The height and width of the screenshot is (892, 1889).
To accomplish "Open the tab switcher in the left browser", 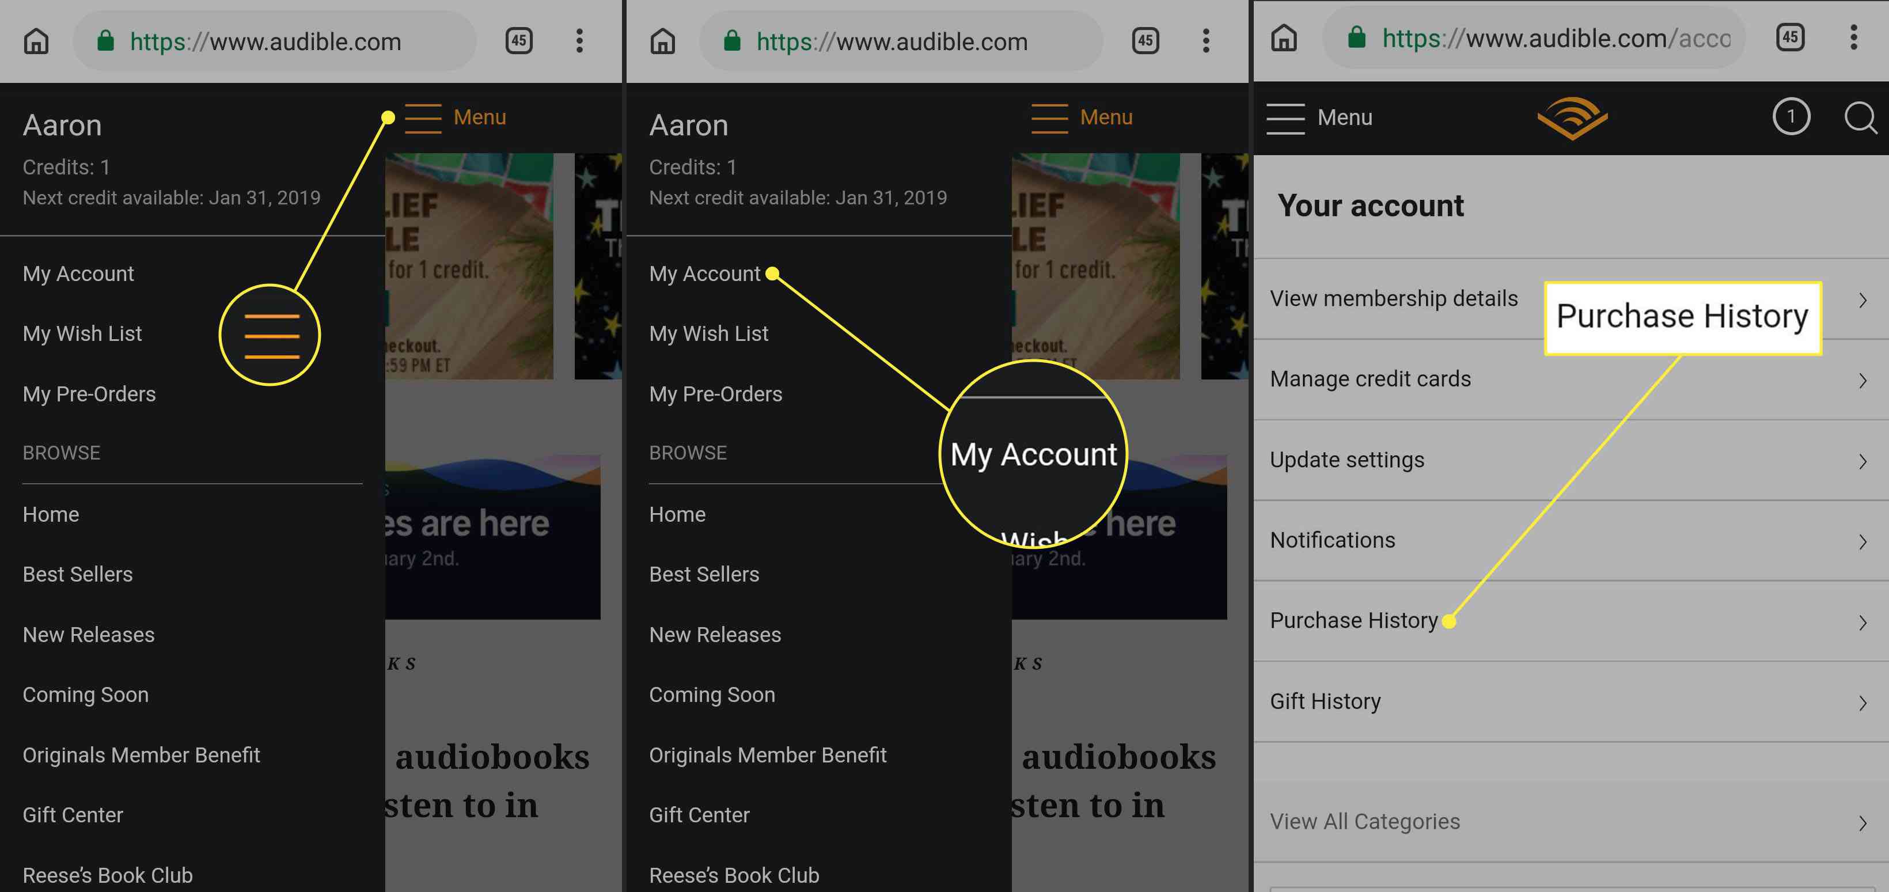I will click(519, 40).
